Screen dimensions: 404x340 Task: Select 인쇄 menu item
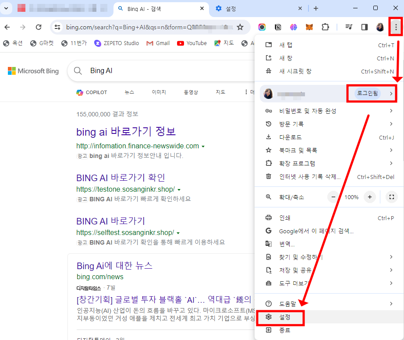coord(329,218)
